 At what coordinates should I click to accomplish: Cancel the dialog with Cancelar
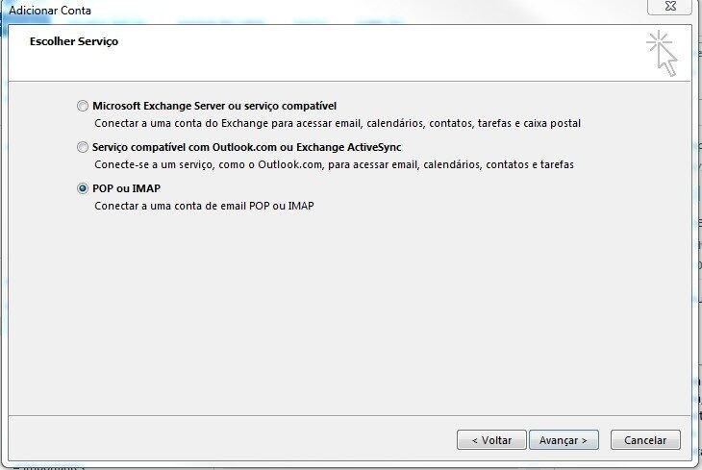point(645,440)
